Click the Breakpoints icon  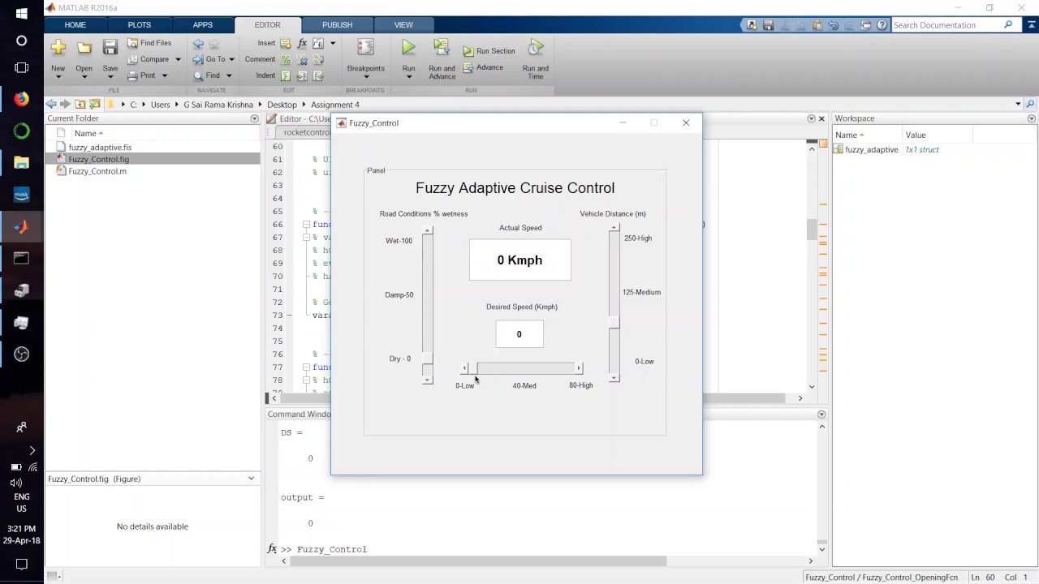365,48
